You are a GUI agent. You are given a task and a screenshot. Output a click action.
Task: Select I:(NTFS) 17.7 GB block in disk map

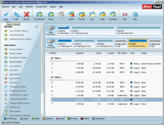tap(93, 30)
